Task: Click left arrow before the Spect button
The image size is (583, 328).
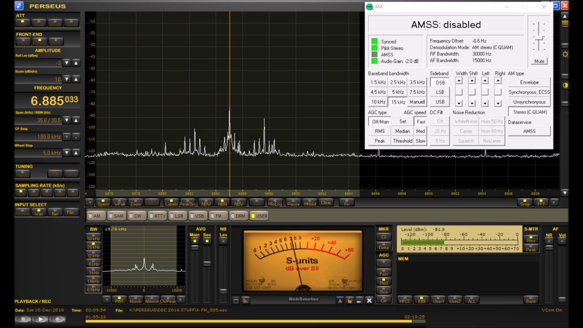Action: coord(89,203)
